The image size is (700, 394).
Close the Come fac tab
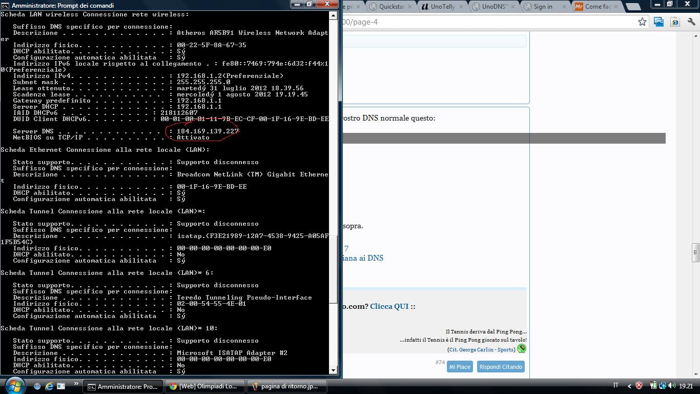pos(616,7)
